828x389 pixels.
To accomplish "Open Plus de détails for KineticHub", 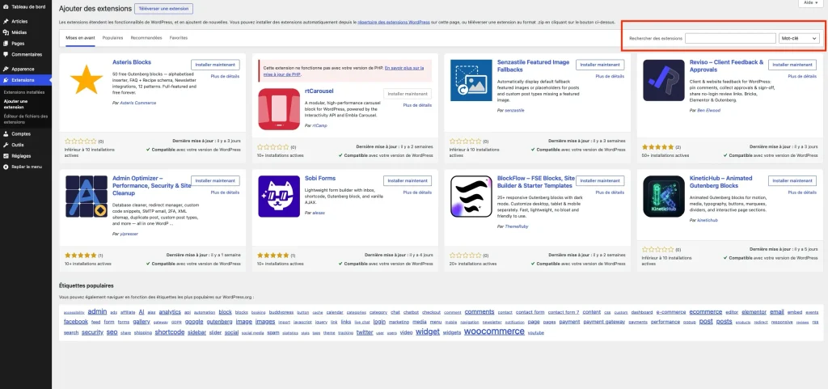I will click(x=802, y=192).
